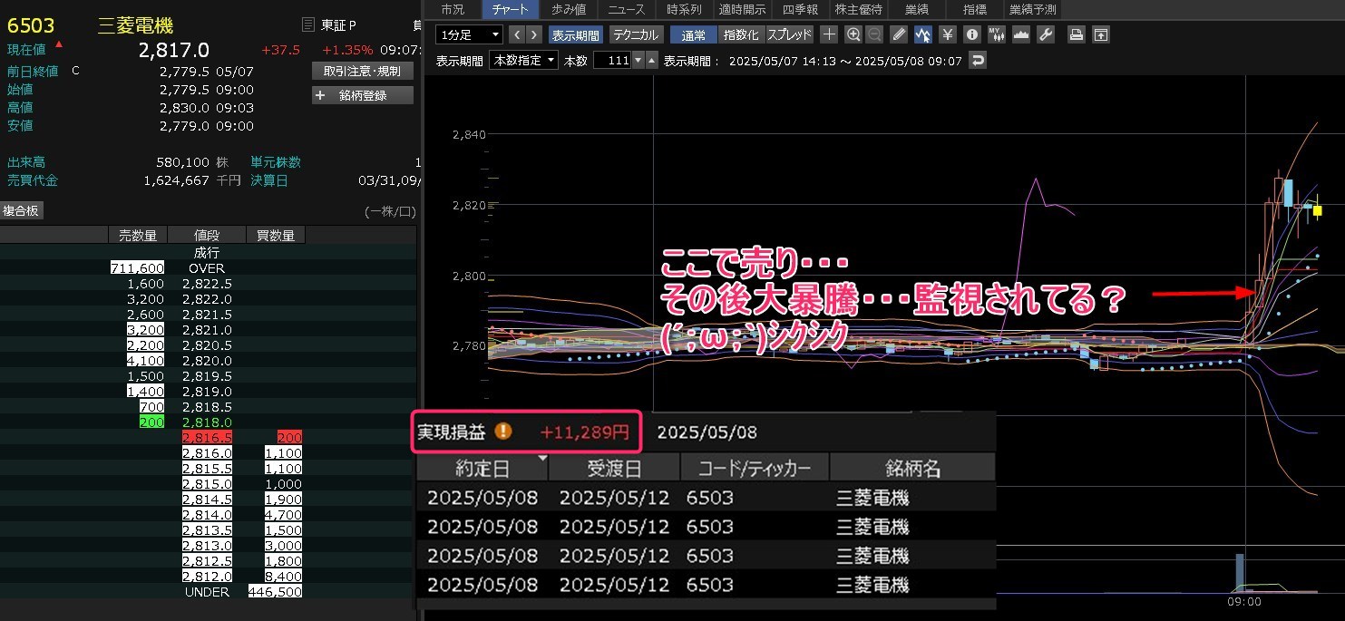This screenshot has height=621, width=1345.
Task: Click the コード/ティッカー column header
Action: [755, 468]
